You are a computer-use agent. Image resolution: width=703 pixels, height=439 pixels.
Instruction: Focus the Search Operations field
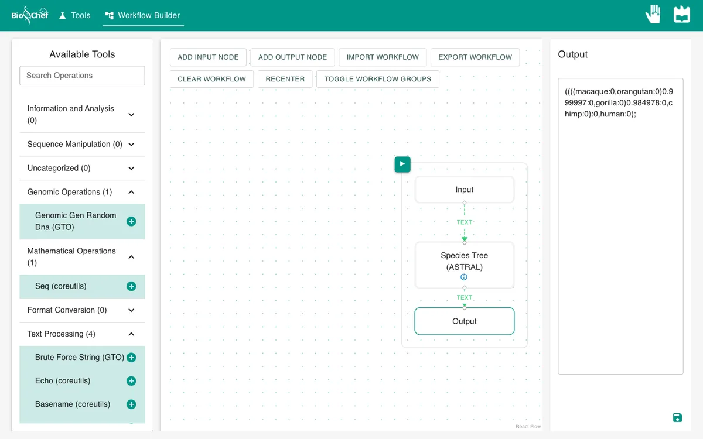point(82,76)
